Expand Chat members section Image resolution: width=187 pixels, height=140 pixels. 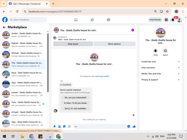click(x=160, y=68)
